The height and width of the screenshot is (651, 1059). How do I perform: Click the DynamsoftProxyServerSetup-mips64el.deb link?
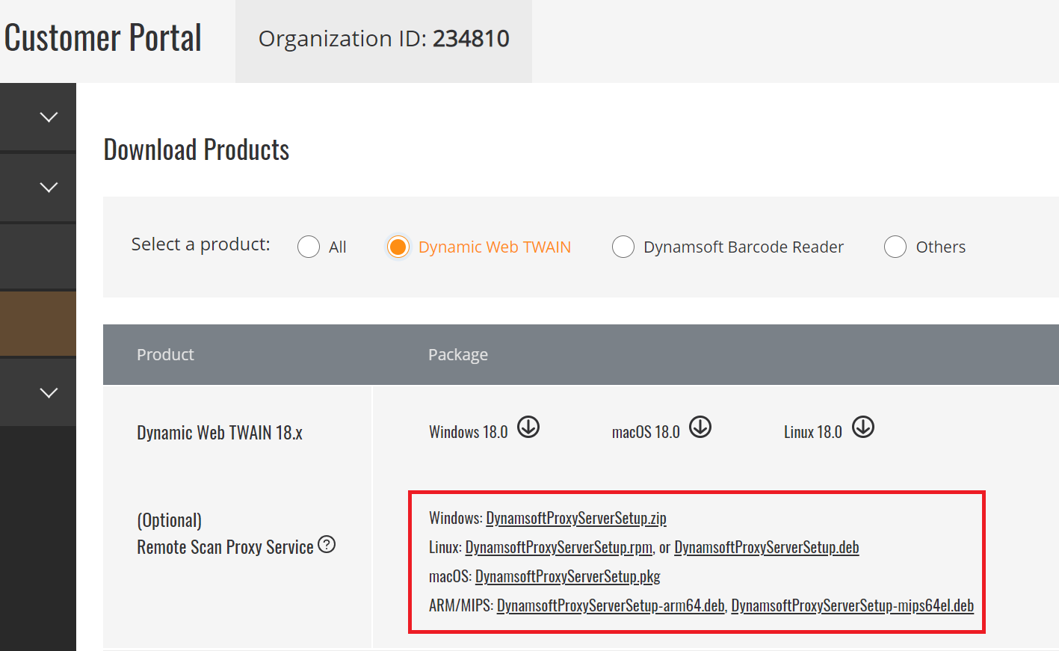point(852,605)
